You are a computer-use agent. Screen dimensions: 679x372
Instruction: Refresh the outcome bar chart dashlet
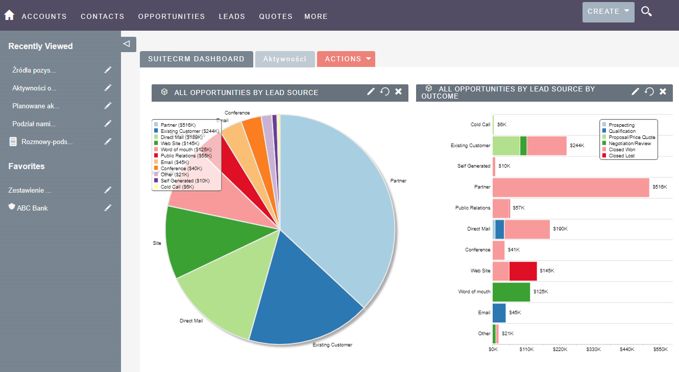click(x=648, y=91)
